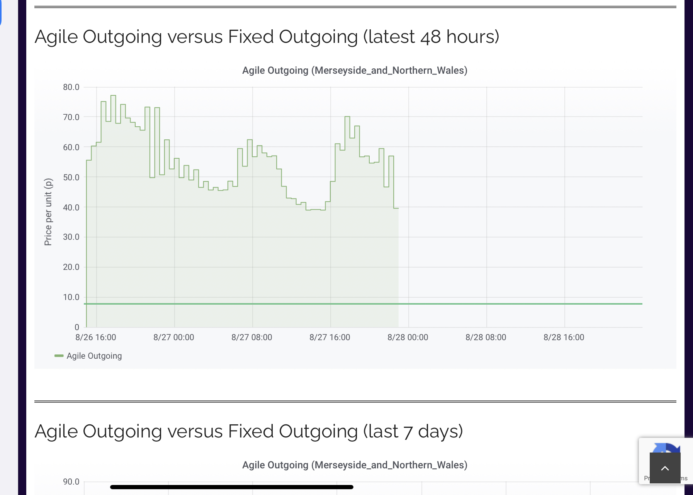
Task: Click the 8/27 00:00 x-axis label
Action: [173, 337]
